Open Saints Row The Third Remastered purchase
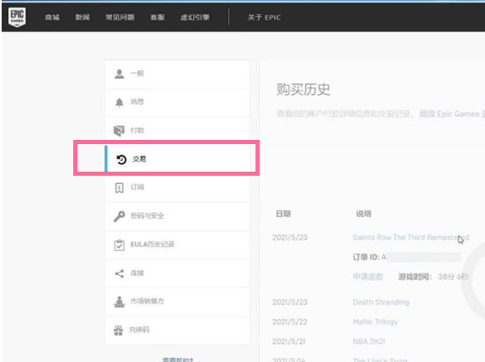The image size is (485, 362). 411,238
